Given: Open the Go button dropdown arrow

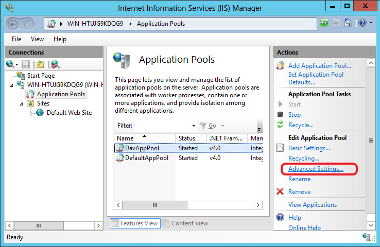Looking at the screenshot, I should pos(222,126).
